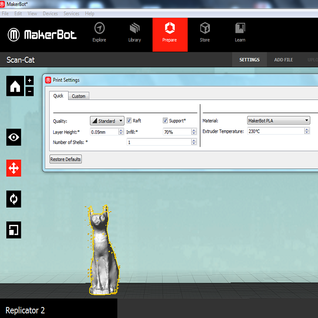
Task: Select the Move arrows tool
Action: (14, 168)
